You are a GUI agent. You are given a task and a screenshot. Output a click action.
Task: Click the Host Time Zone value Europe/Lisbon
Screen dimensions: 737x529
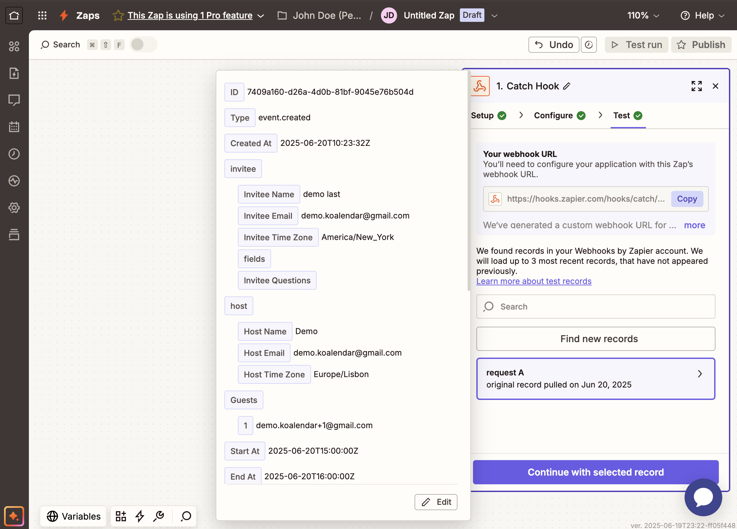click(341, 374)
